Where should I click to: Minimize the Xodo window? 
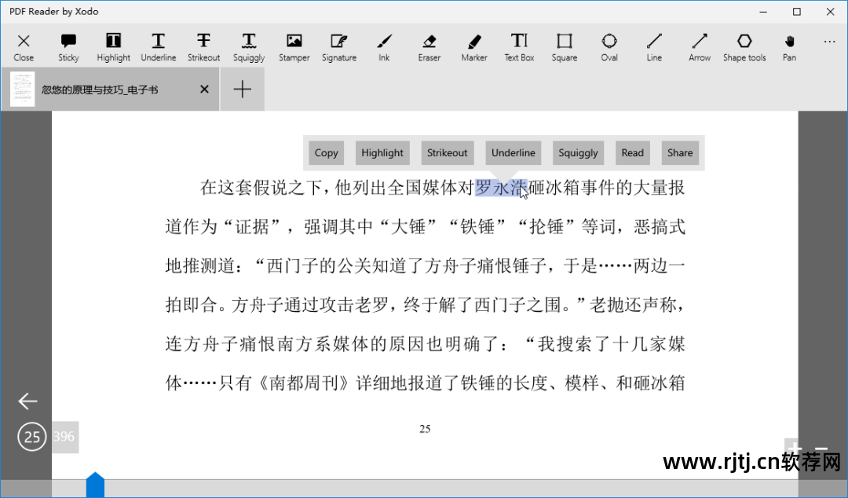[763, 12]
